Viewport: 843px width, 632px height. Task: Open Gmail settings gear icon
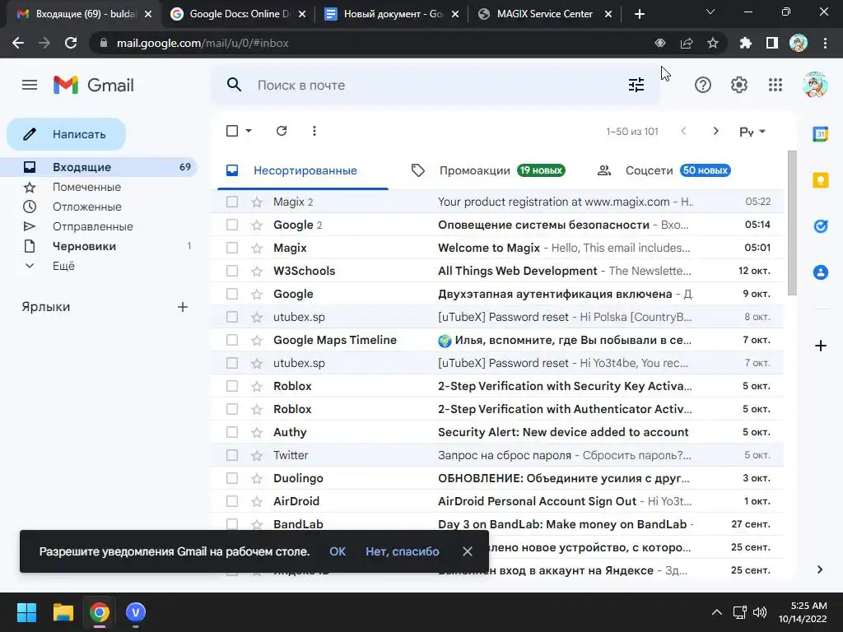pyautogui.click(x=739, y=85)
